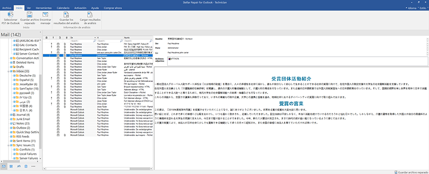Select the Inicio tab
429x174 pixels.
point(19,8)
